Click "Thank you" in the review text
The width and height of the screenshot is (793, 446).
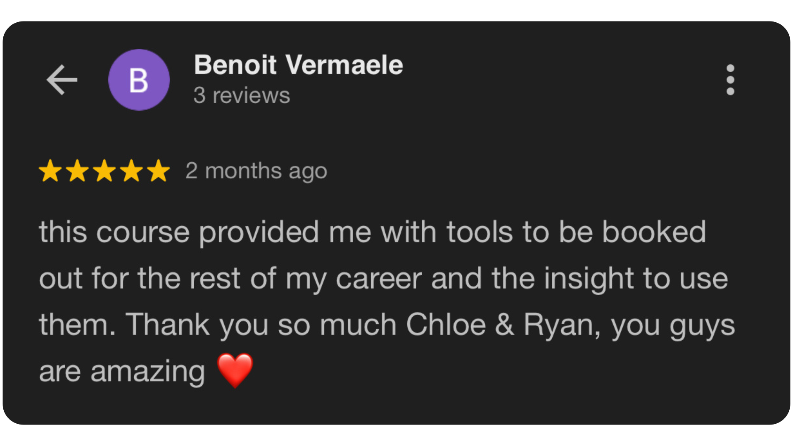(197, 325)
